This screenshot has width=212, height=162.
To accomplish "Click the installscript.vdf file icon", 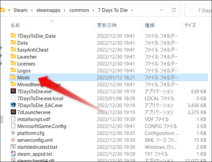I will [13, 119].
